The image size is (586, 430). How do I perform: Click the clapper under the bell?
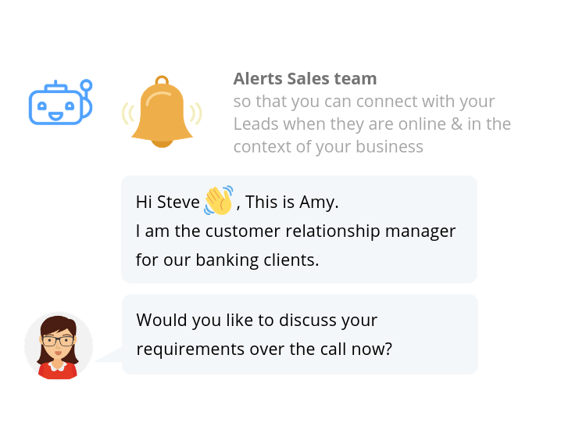[162, 142]
